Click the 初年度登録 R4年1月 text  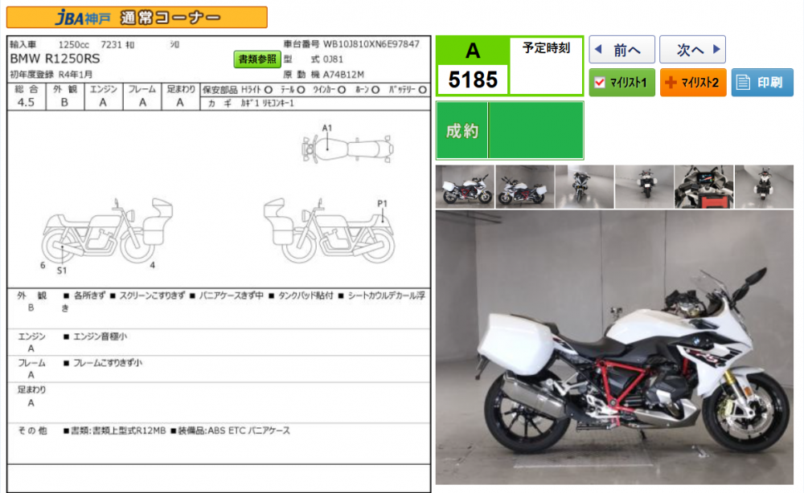51,75
